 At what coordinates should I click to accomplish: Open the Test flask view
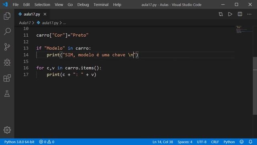(x=7, y=93)
